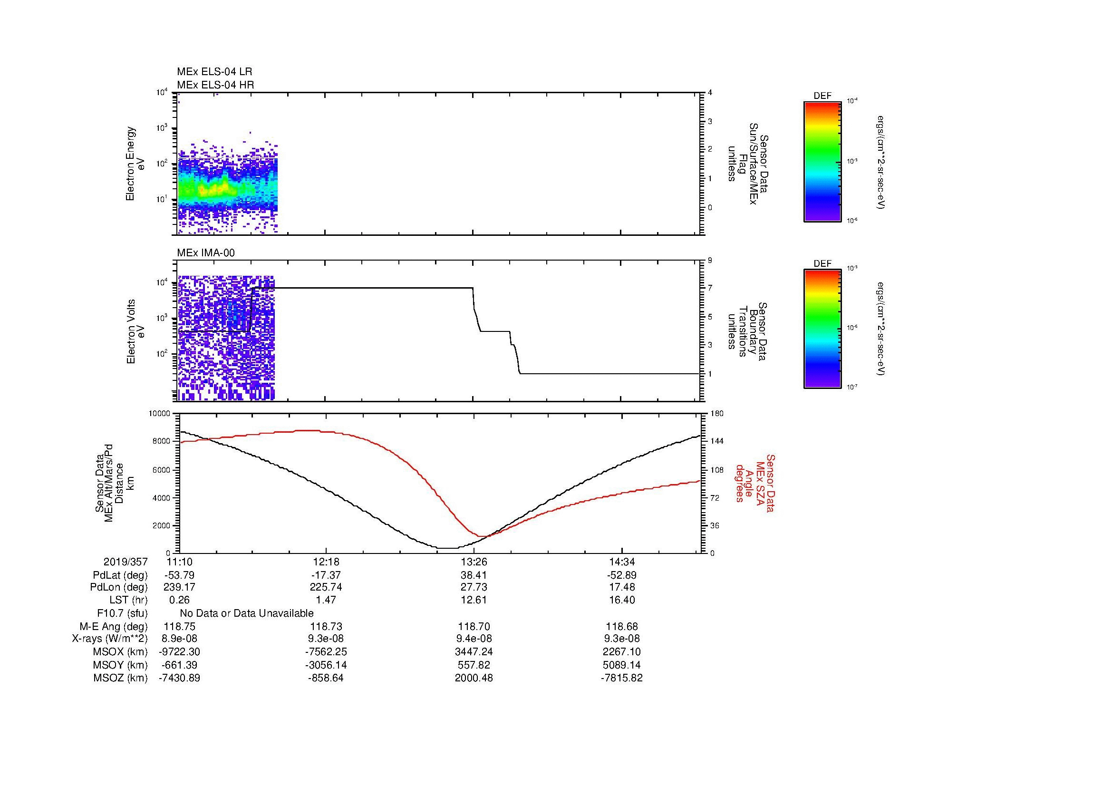Click the LST value 16.40
The image size is (1112, 786).
pyautogui.click(x=621, y=600)
